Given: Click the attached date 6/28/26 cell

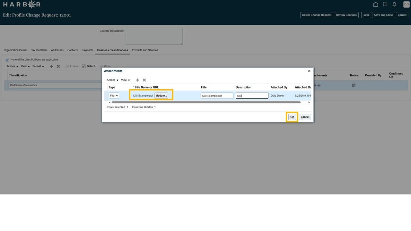Looking at the screenshot, I should click(303, 96).
